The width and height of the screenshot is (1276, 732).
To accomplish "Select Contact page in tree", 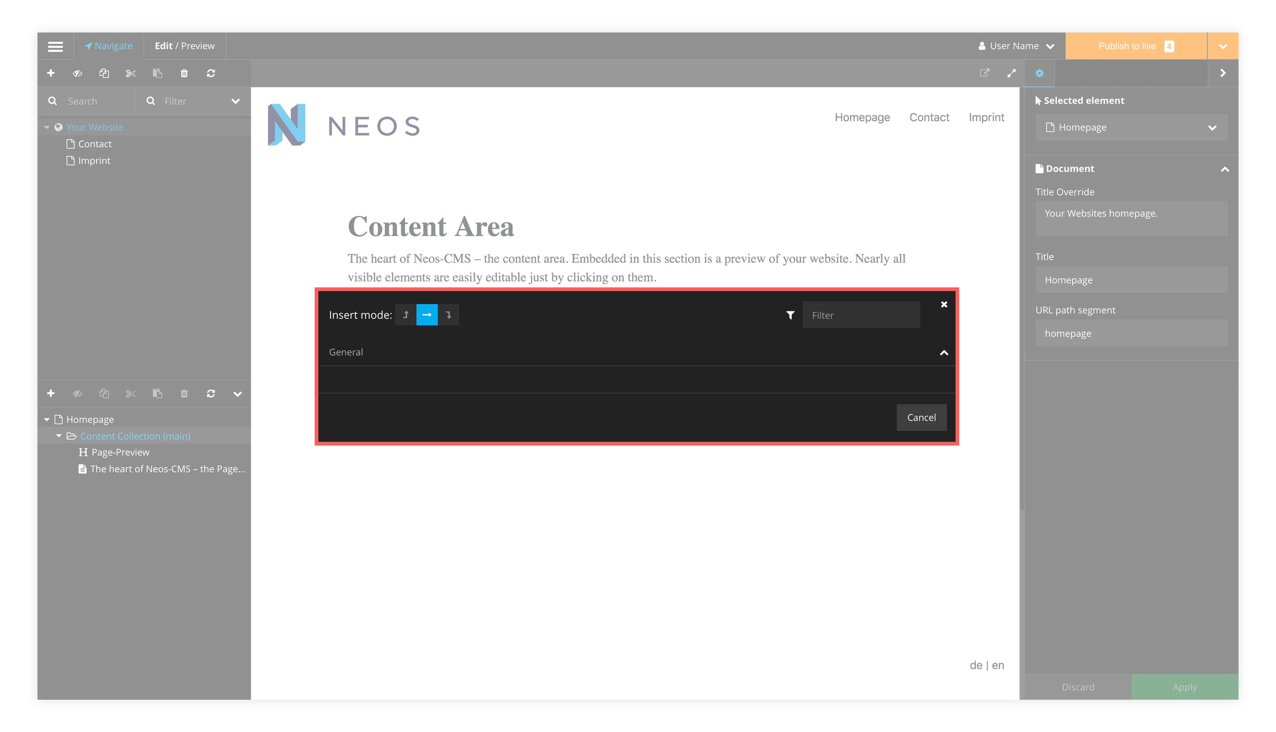I will [x=89, y=144].
